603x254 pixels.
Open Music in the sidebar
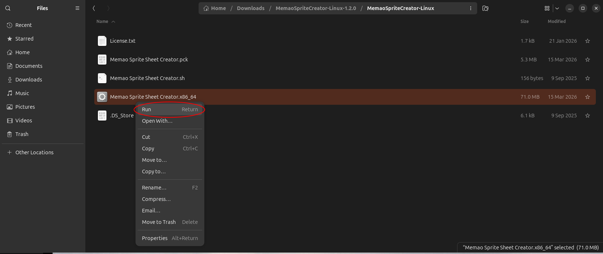(x=43, y=93)
